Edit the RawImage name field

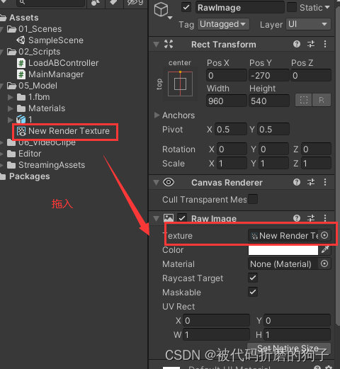(x=239, y=8)
